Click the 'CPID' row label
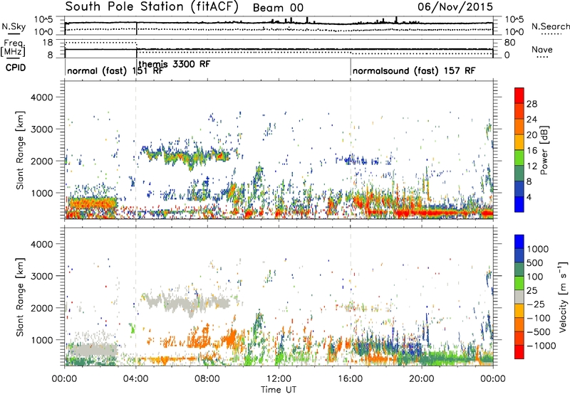The height and width of the screenshot is (394, 570). (x=16, y=68)
